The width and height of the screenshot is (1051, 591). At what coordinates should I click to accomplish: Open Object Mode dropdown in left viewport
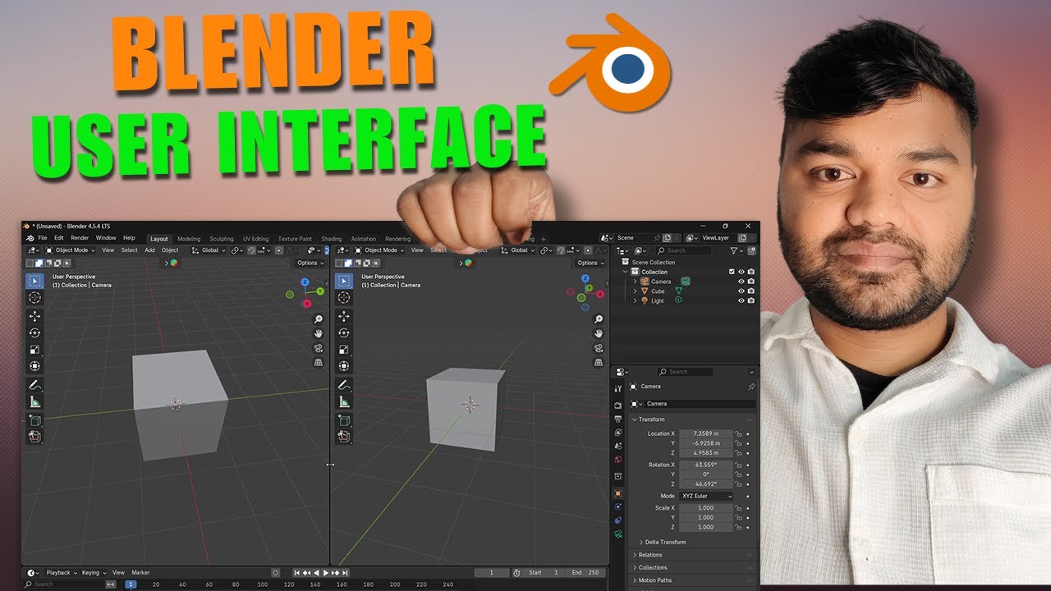pos(71,250)
